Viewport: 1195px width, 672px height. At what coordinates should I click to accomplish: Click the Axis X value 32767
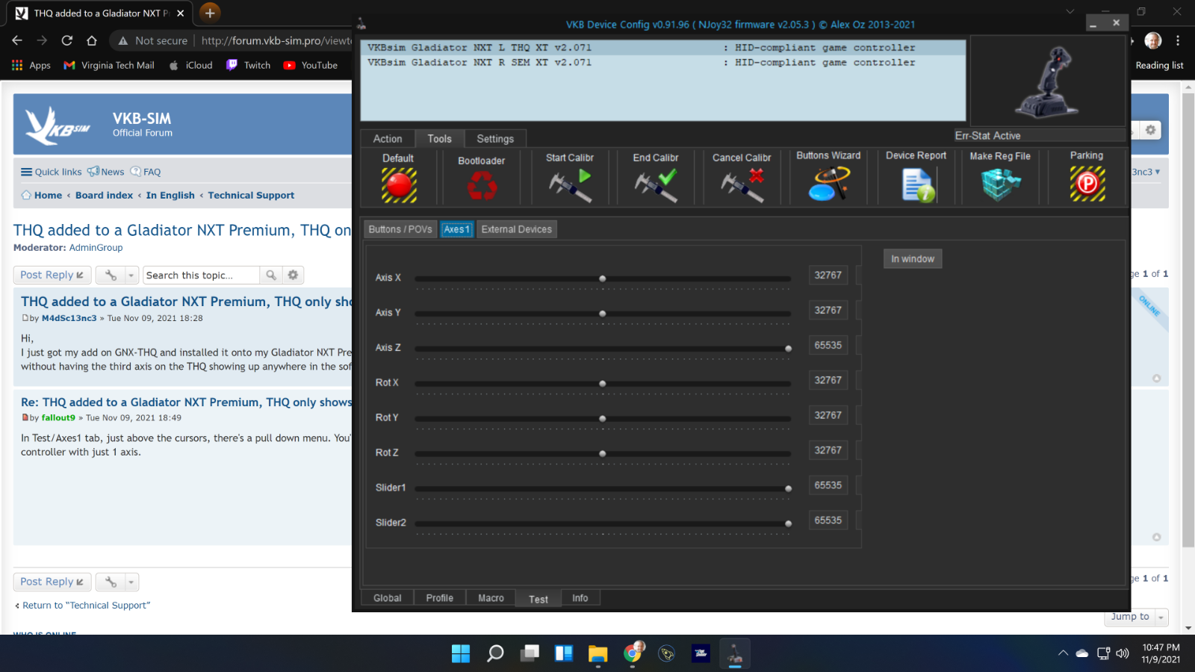[x=828, y=275]
